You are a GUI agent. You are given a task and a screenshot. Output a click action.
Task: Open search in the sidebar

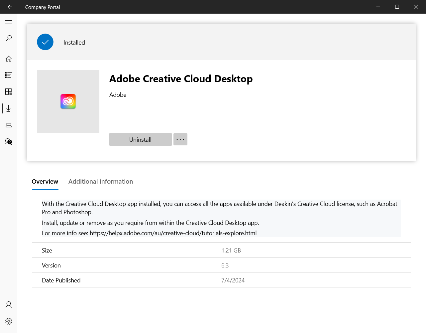[9, 38]
